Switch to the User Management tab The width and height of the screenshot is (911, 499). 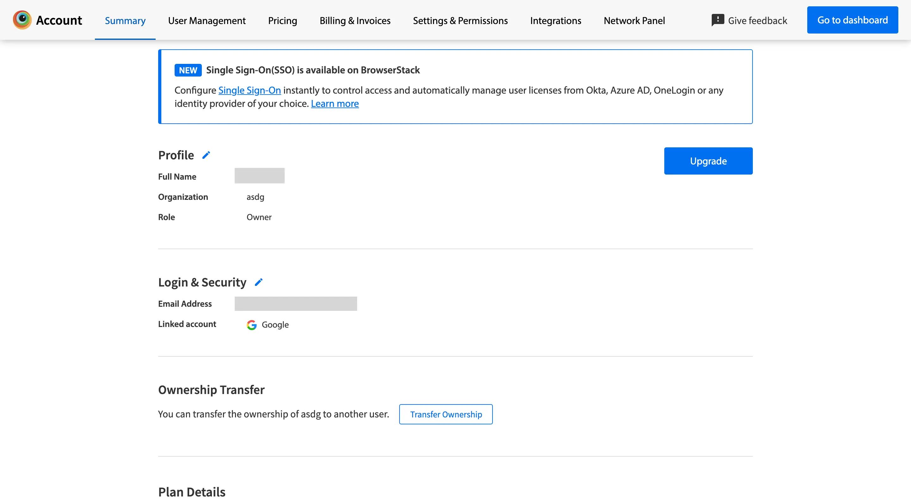click(x=207, y=21)
